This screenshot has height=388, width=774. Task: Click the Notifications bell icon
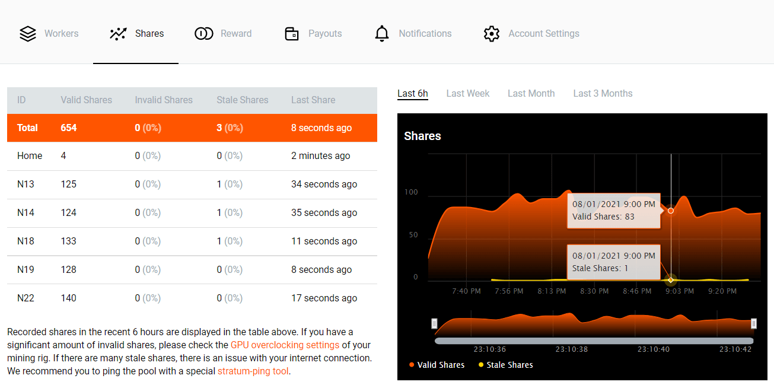[x=381, y=33]
